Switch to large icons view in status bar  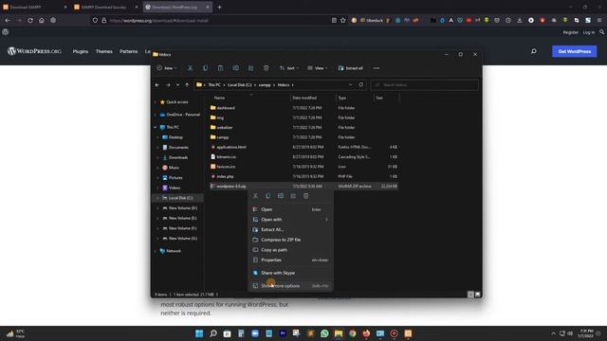(478, 295)
